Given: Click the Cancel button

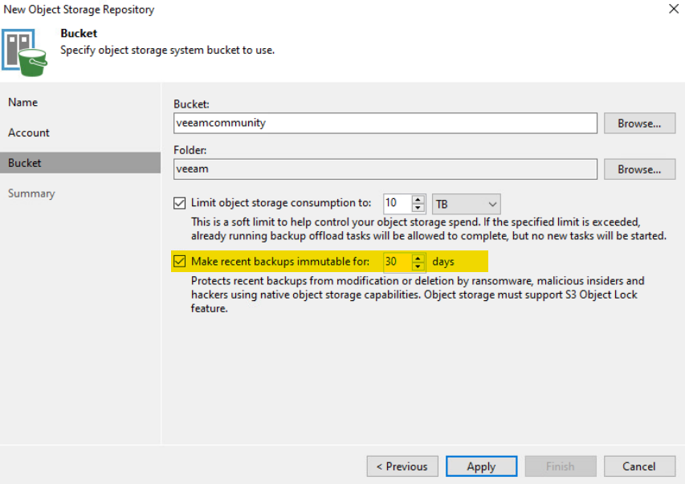Looking at the screenshot, I should pos(639,466).
